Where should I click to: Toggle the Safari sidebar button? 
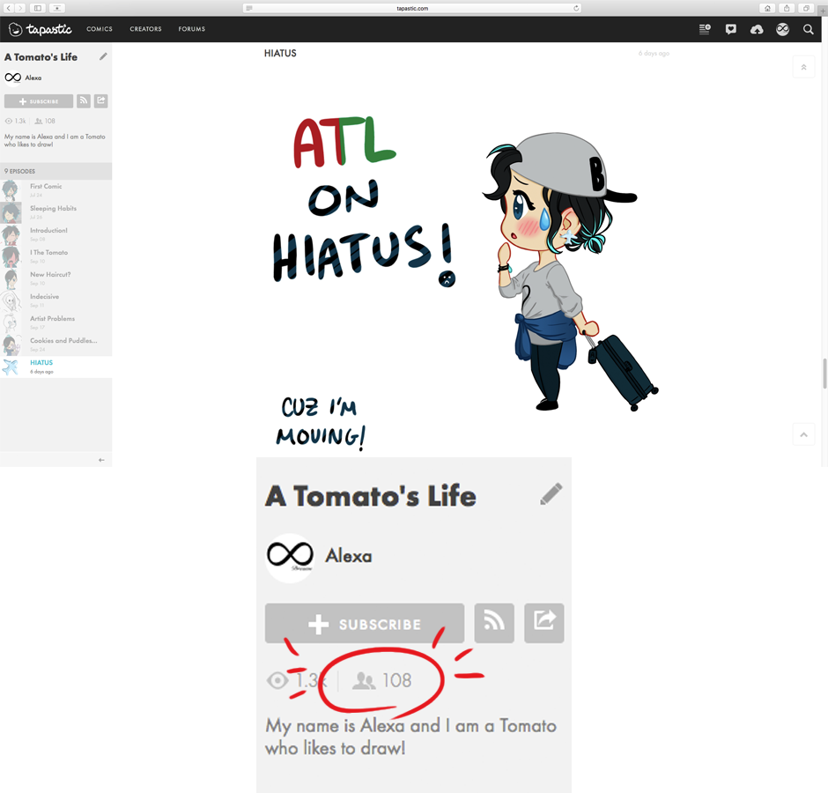click(x=38, y=8)
